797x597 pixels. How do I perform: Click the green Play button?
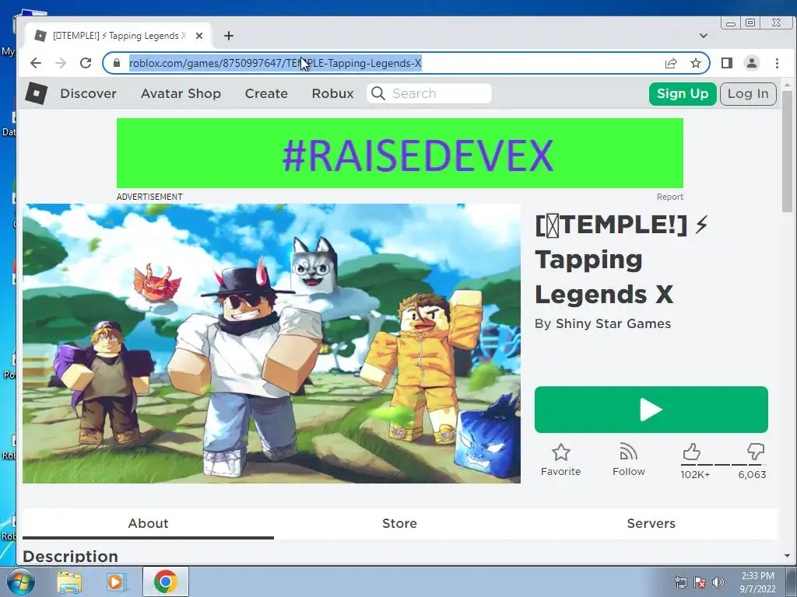point(651,410)
